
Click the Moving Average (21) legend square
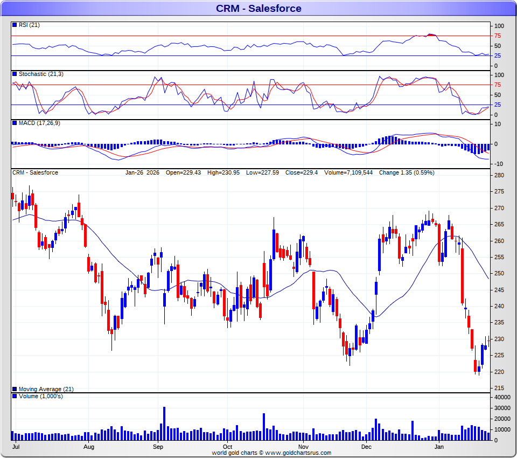click(15, 389)
